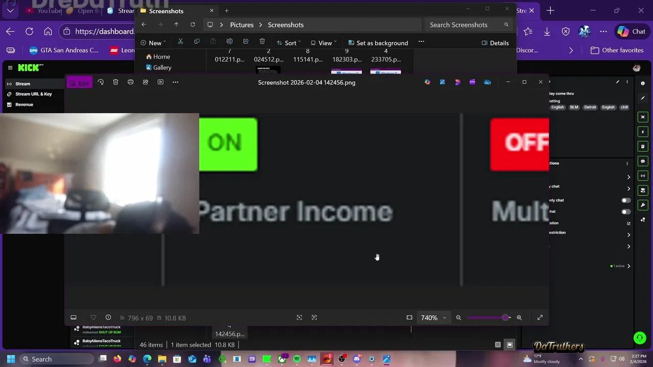The width and height of the screenshot is (653, 367).
Task: Open the Sort menu in File Explorer
Action: tap(289, 43)
